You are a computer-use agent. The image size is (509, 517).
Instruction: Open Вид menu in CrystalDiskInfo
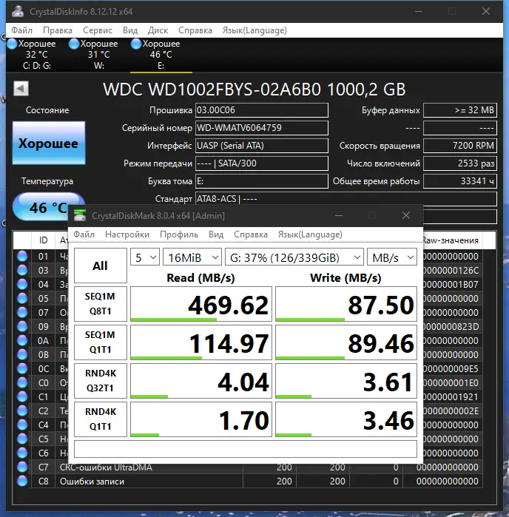click(130, 30)
